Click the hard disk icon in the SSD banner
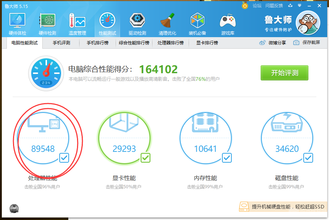The height and width of the screenshot is (220, 329). (x=244, y=207)
